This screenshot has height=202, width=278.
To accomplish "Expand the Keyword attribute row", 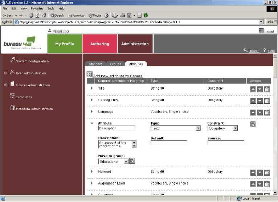I will click(x=92, y=171).
